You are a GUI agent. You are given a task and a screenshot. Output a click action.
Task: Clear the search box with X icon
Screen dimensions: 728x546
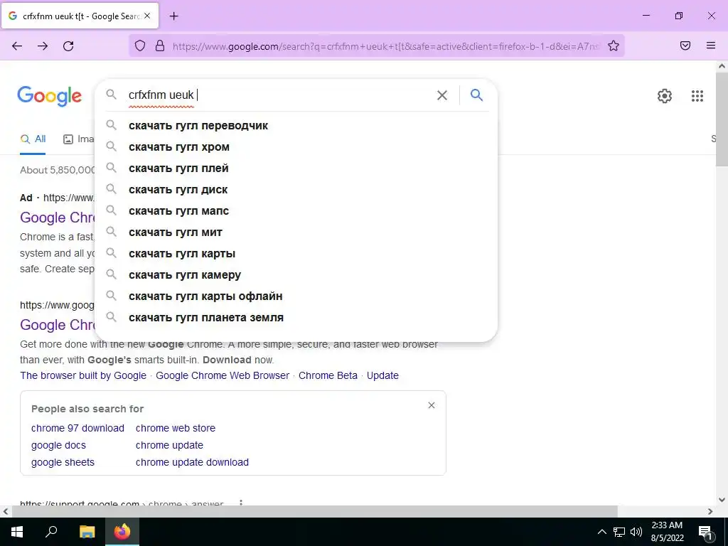pos(442,95)
